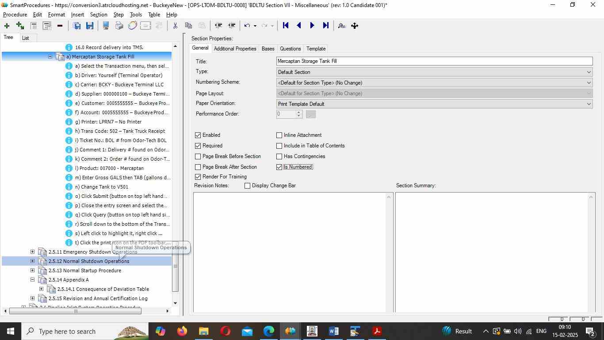Screen dimensions: 604x340
Task: Switch to Additional Properties tab
Action: point(235,49)
